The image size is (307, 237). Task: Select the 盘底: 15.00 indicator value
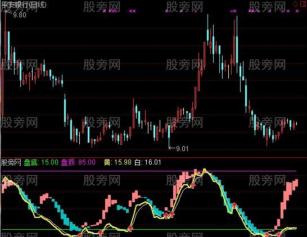[41, 162]
